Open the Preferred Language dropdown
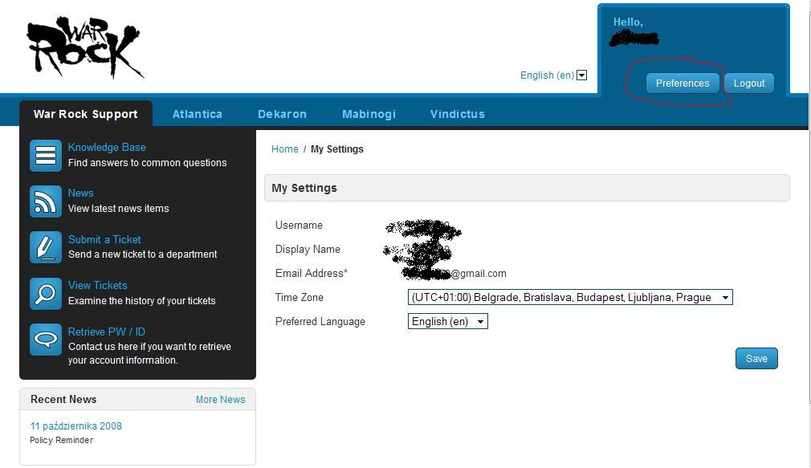This screenshot has width=811, height=468. click(447, 321)
